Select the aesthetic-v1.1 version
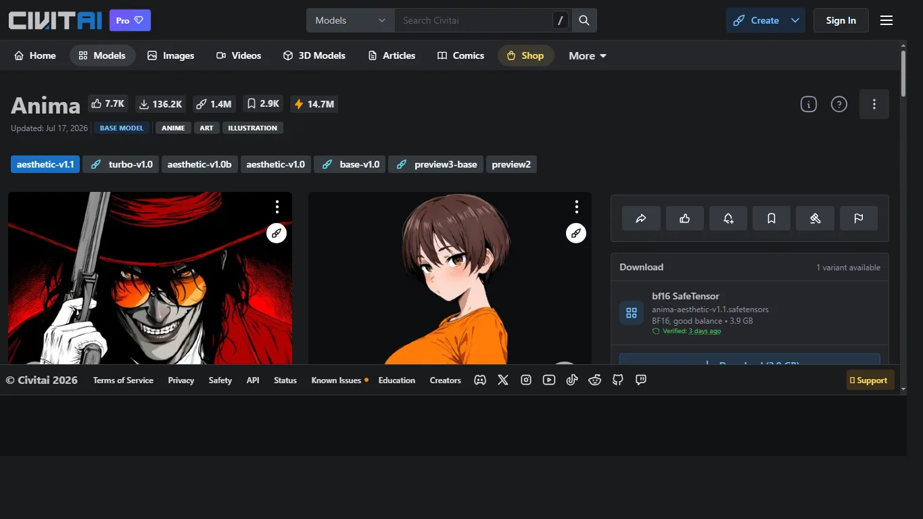 tap(45, 164)
